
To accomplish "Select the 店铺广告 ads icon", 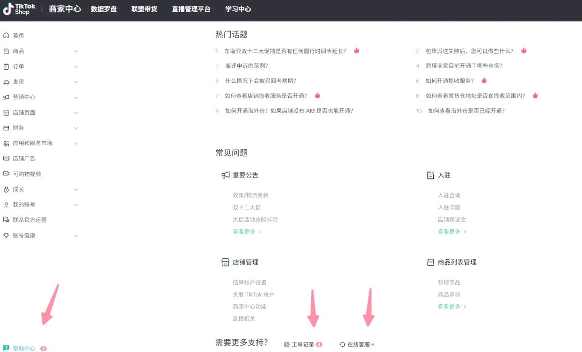I will coord(7,158).
